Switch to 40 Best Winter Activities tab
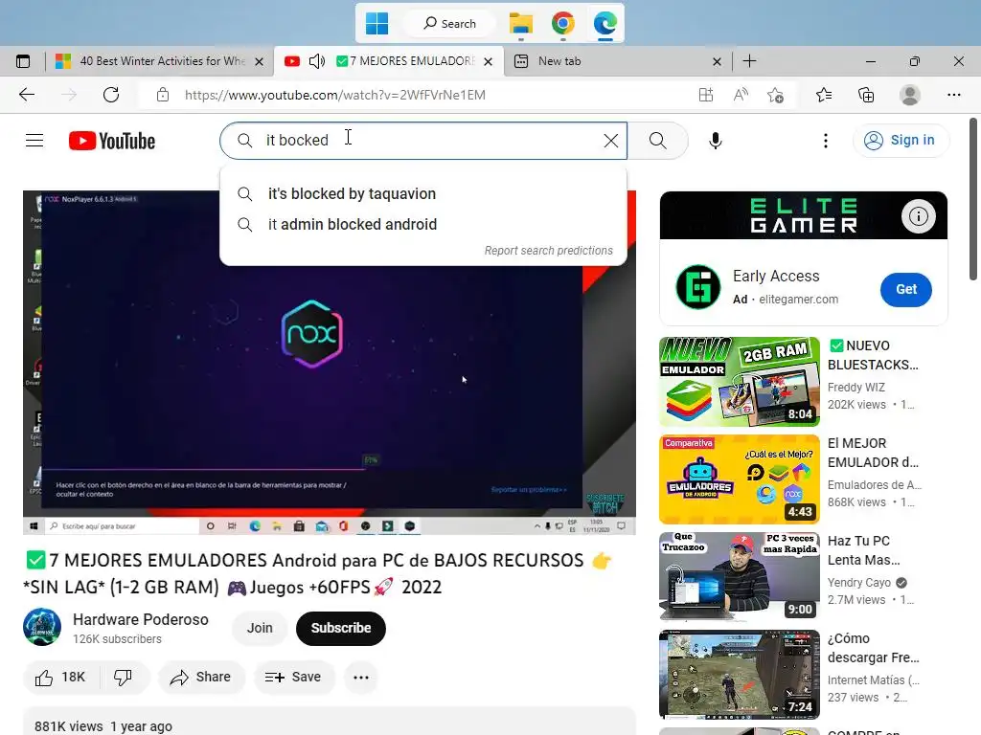The image size is (981, 735). coord(162,61)
